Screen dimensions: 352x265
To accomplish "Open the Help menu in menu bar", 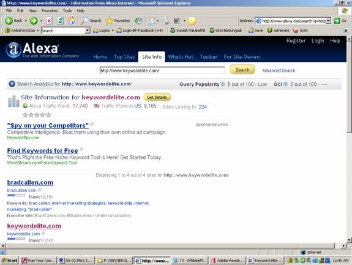I will pos(81,10).
